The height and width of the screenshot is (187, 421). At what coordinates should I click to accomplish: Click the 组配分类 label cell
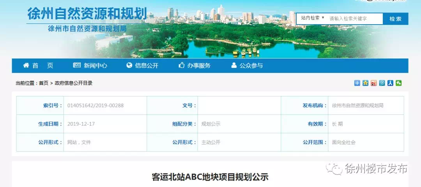pyautogui.click(x=172, y=124)
